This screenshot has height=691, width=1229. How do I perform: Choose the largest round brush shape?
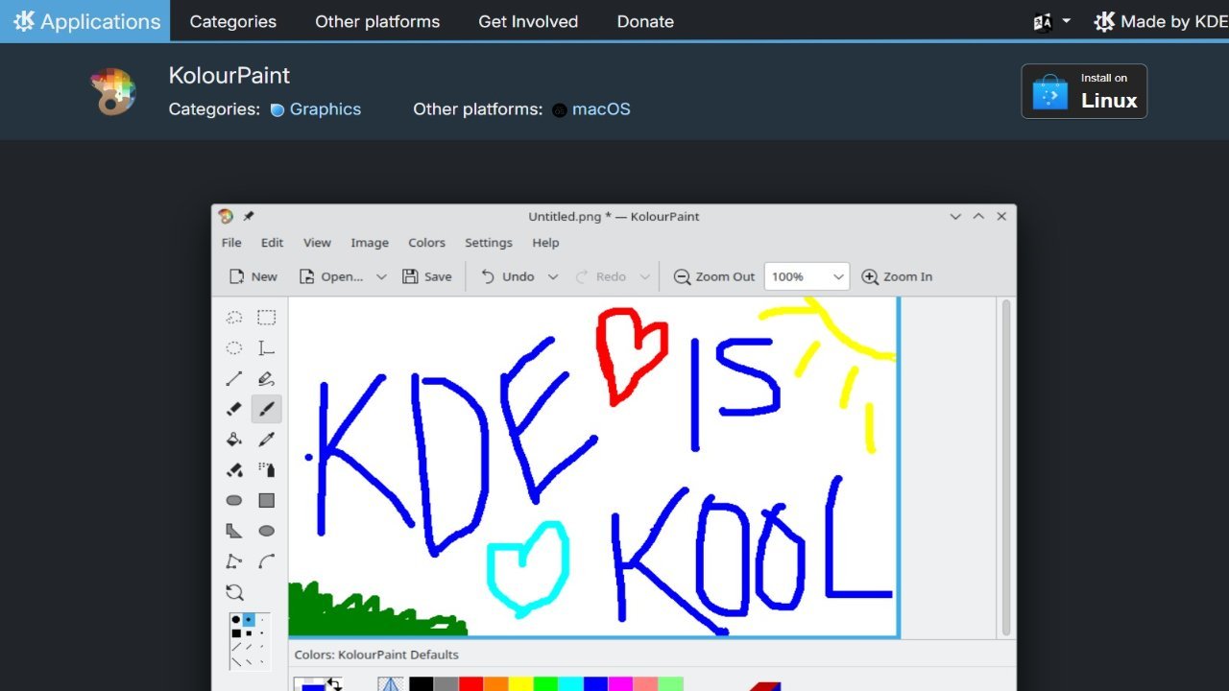(236, 620)
